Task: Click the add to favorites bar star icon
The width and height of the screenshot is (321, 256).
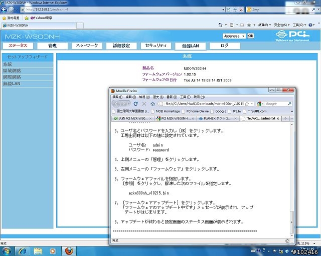Action: [27, 18]
